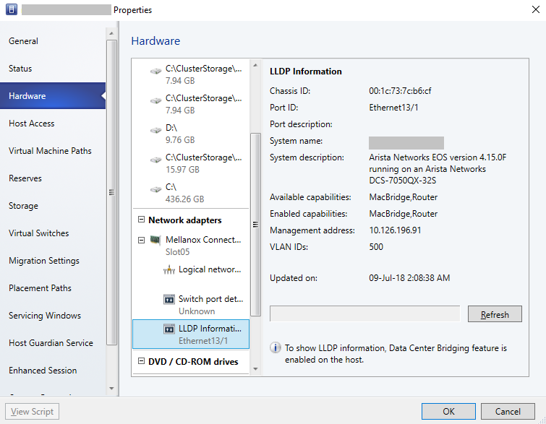This screenshot has height=424, width=546.
Task: Select the Switch port details icon
Action: (169, 300)
